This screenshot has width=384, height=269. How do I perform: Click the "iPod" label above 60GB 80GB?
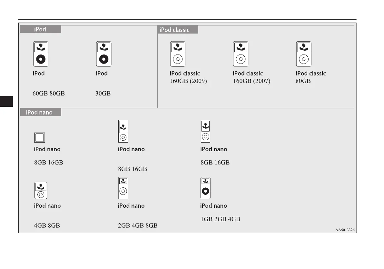[x=39, y=73]
